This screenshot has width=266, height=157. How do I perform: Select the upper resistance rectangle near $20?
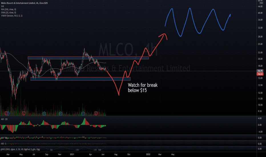point(88,58)
